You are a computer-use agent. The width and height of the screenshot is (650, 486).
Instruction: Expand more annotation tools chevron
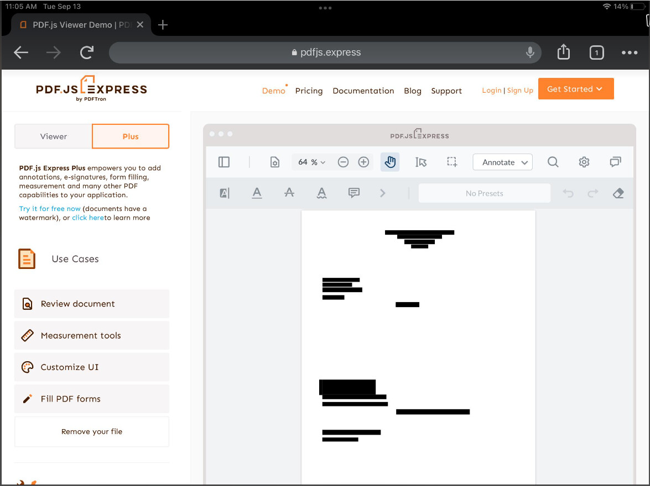pos(383,193)
